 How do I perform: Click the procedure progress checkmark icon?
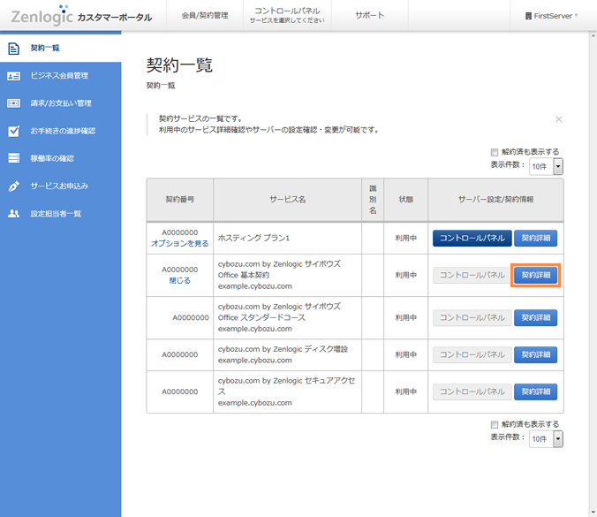coord(13,131)
